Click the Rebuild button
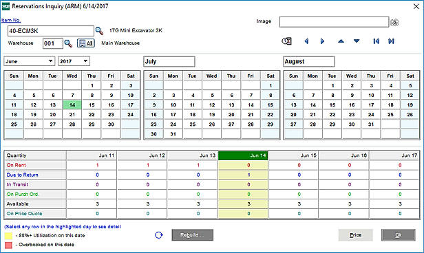 coord(192,235)
